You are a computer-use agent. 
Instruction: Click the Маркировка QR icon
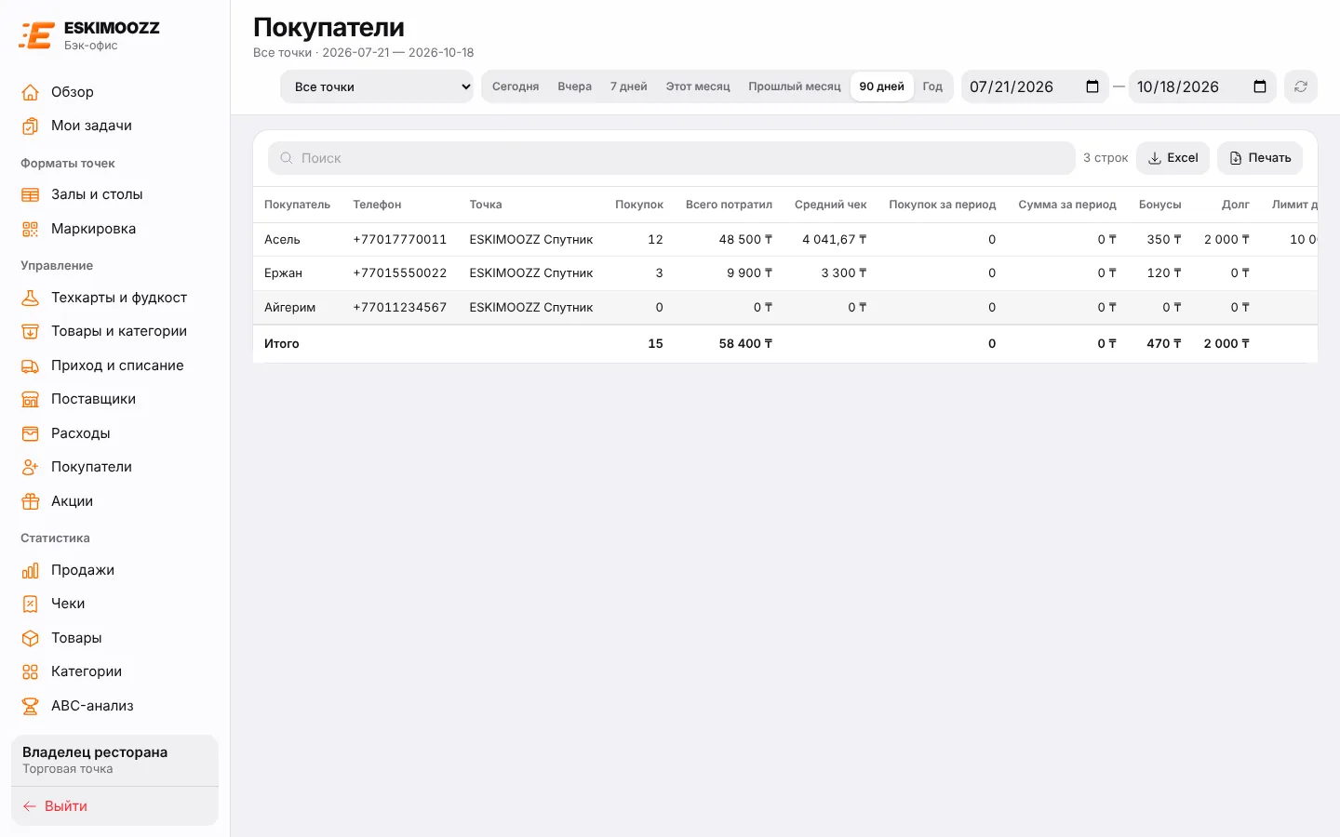pos(31,229)
